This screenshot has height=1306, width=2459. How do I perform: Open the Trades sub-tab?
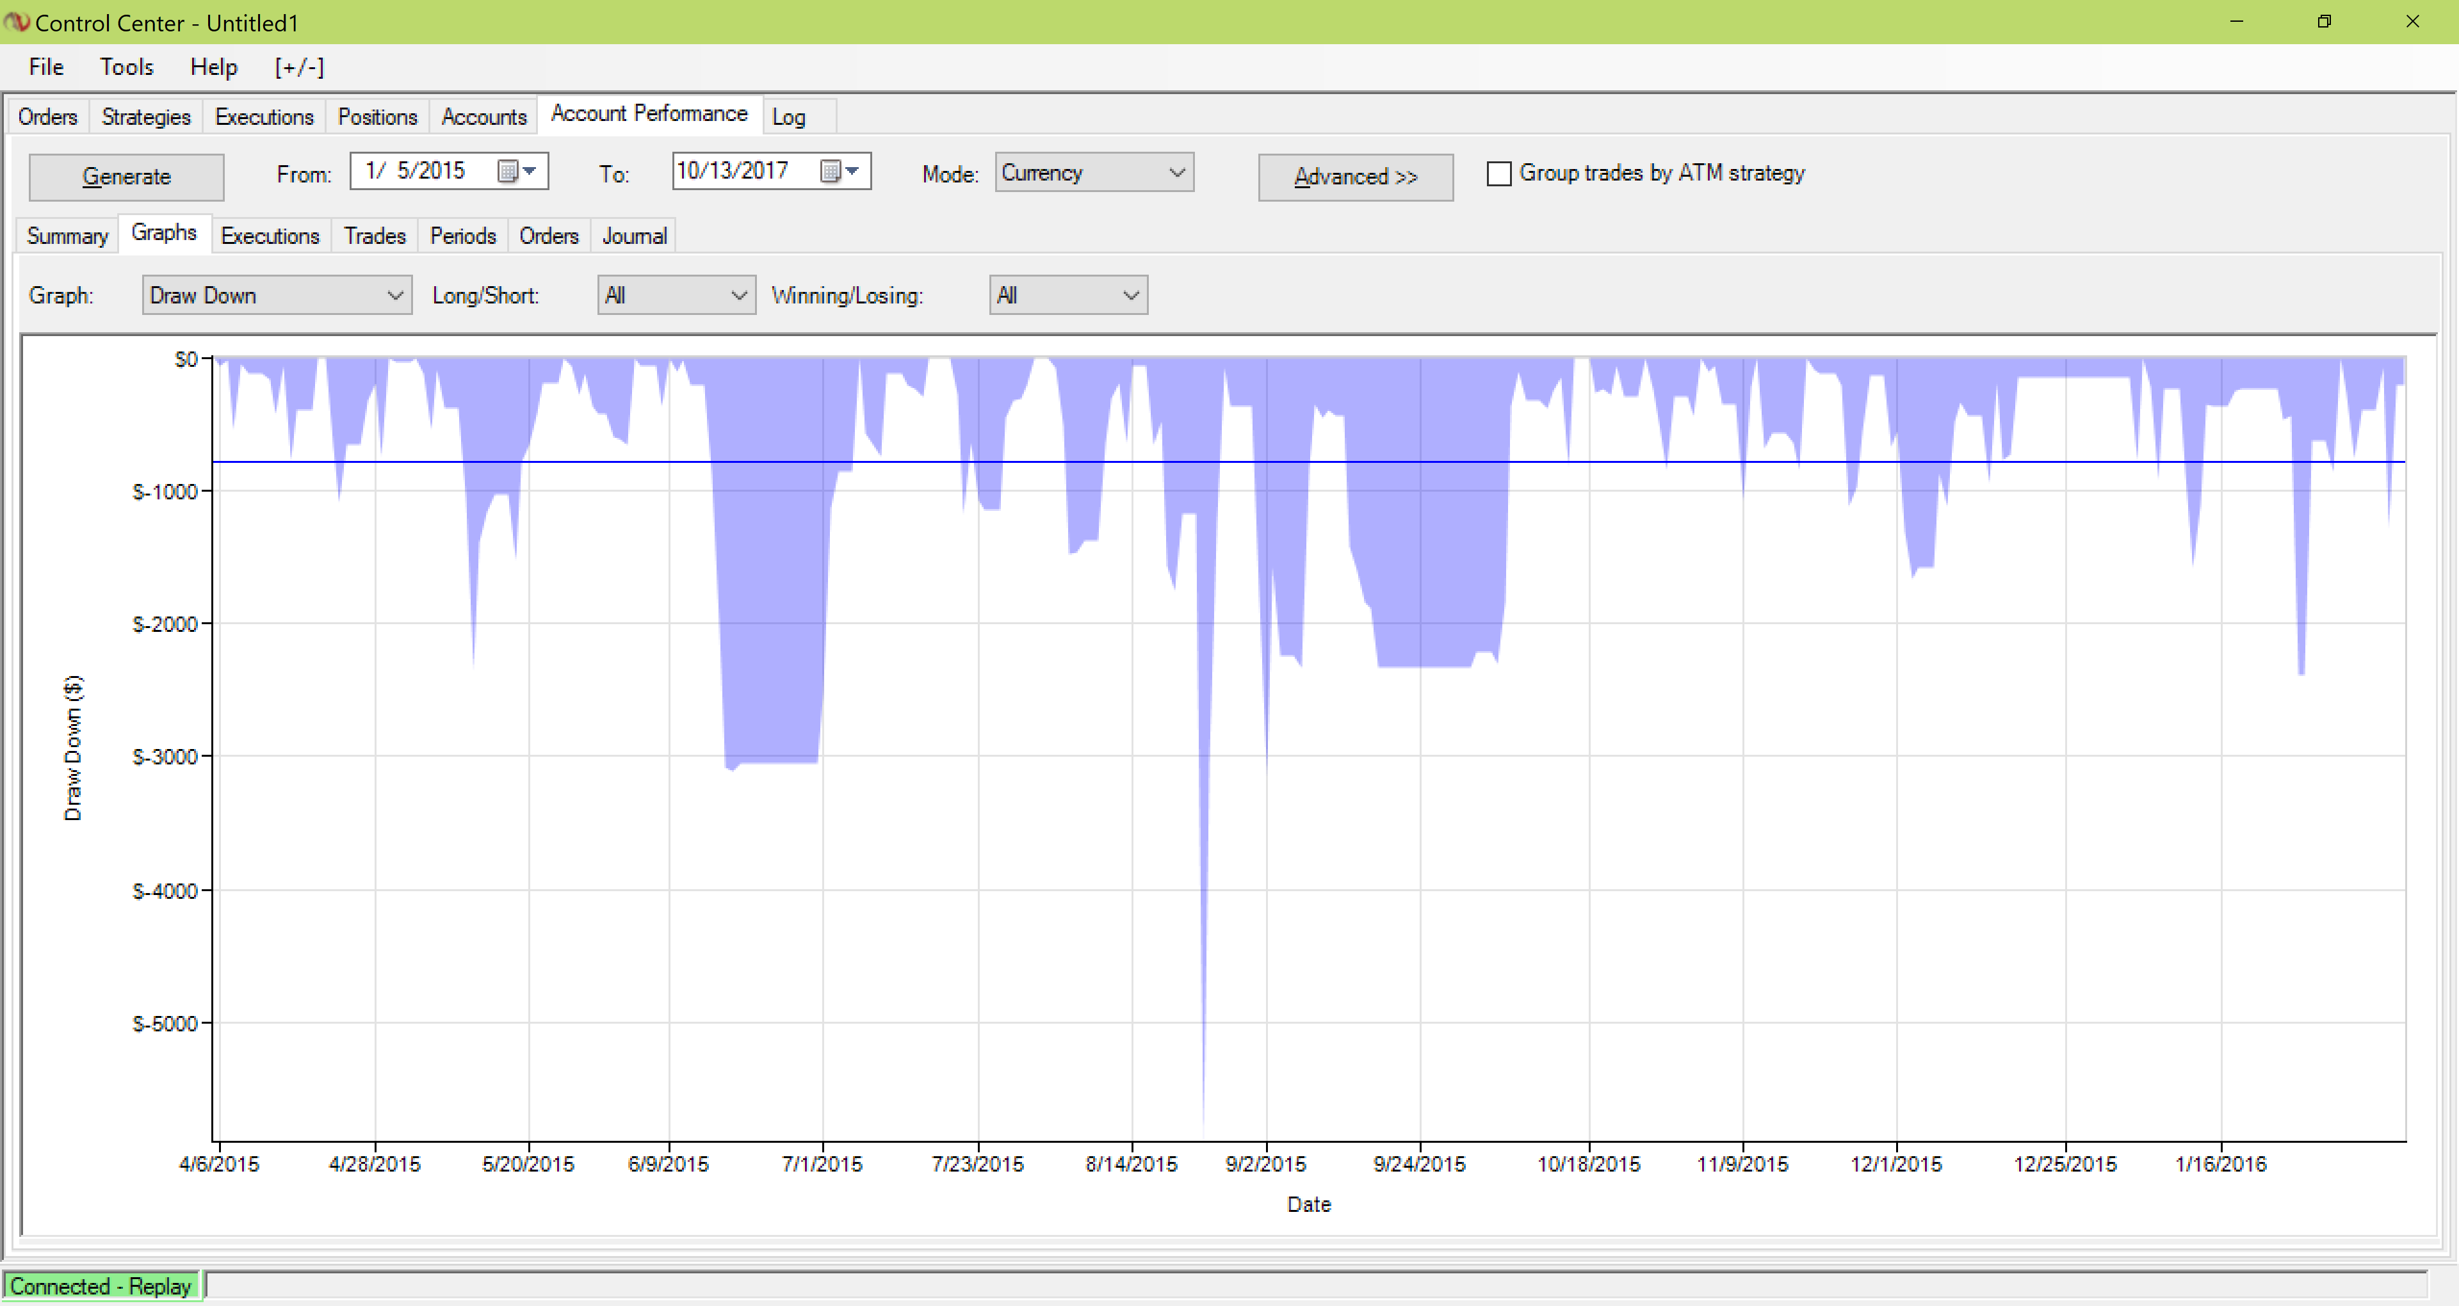375,236
